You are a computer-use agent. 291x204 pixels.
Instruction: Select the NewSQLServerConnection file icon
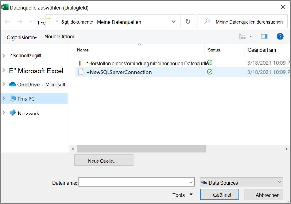pyautogui.click(x=81, y=72)
